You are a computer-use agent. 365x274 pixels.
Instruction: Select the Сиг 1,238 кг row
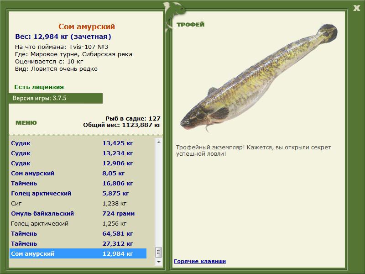pos(78,203)
